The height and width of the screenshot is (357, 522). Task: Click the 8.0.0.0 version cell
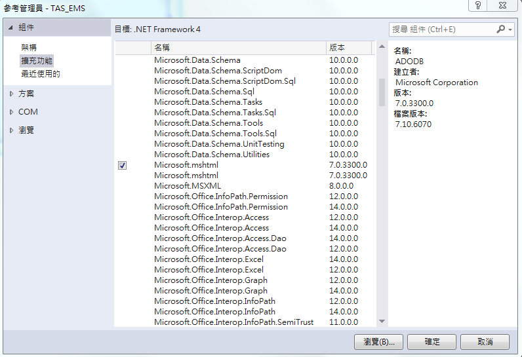[341, 186]
